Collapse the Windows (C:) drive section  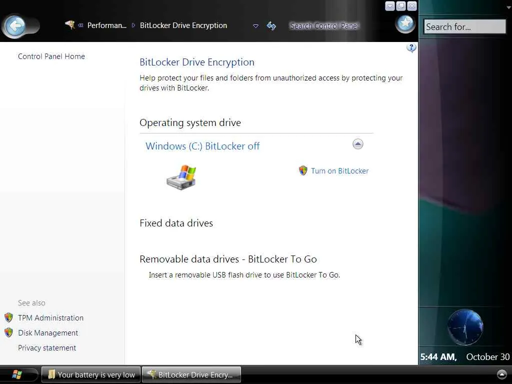[x=358, y=144]
